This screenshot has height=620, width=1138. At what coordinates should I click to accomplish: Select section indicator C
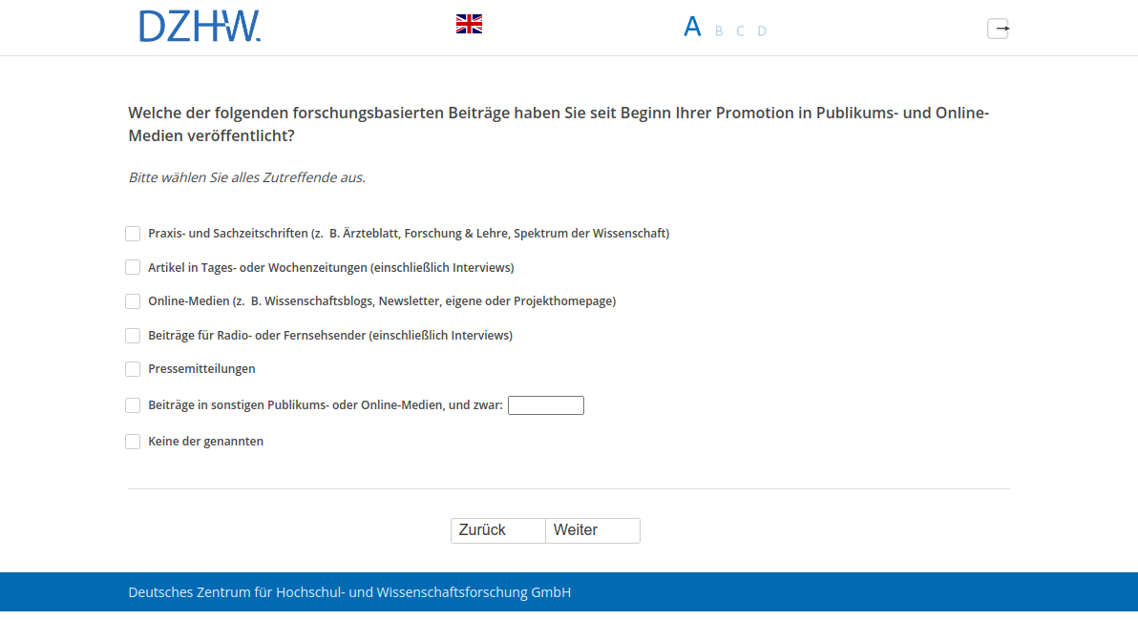point(740,31)
